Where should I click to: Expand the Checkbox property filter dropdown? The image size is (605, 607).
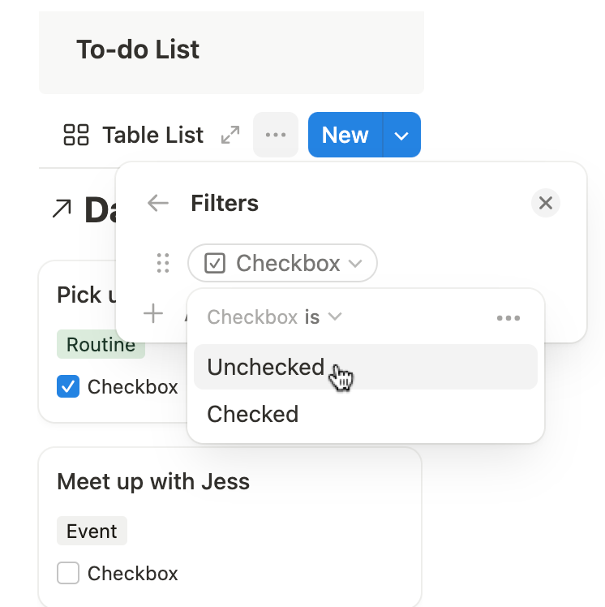282,263
